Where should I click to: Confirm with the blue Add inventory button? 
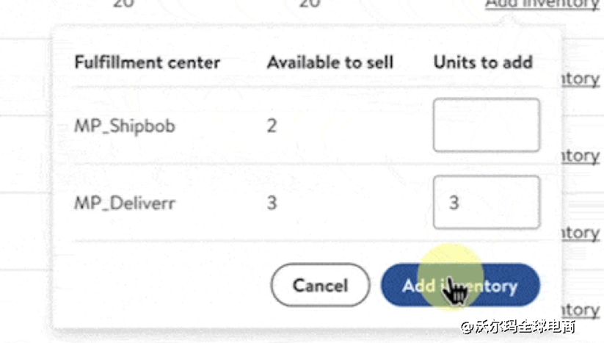point(460,285)
